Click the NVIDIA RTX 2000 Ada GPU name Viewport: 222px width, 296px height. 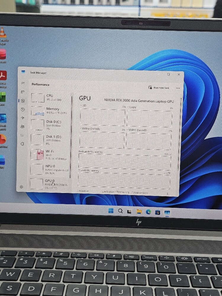[139, 101]
